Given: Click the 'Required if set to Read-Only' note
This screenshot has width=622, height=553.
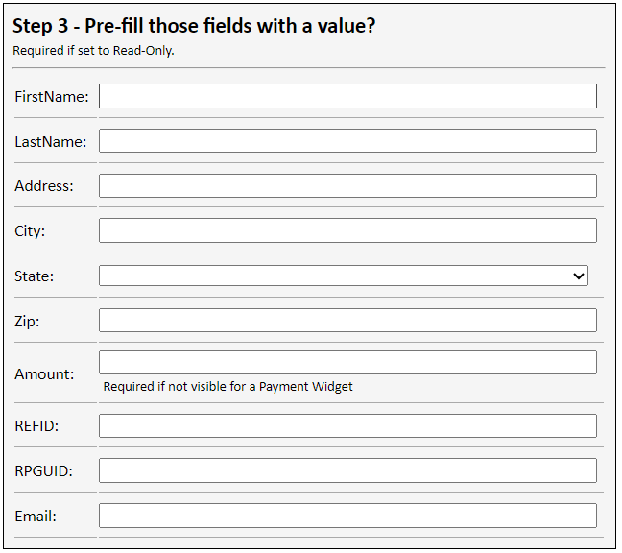Looking at the screenshot, I should coord(93,51).
